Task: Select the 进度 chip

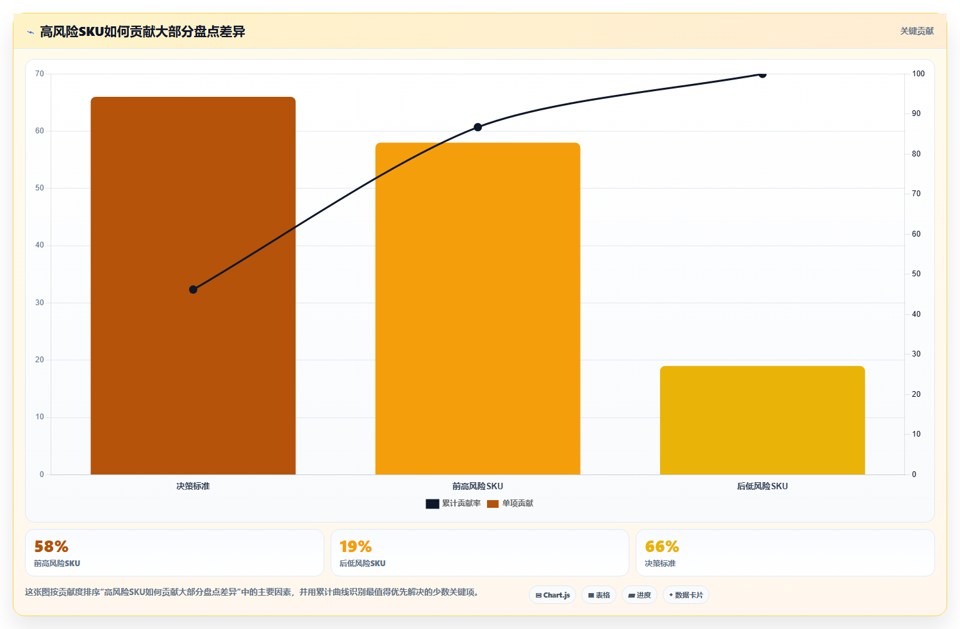Action: 640,595
